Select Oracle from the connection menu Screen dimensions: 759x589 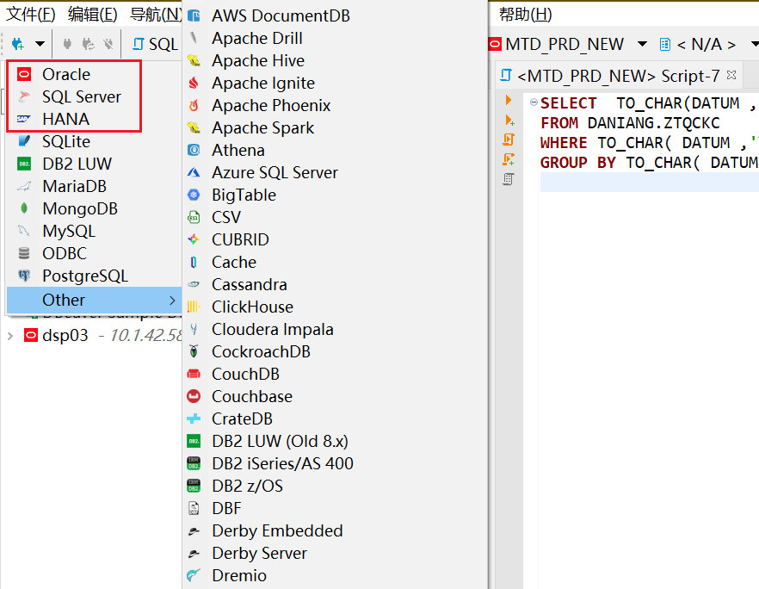tap(65, 74)
